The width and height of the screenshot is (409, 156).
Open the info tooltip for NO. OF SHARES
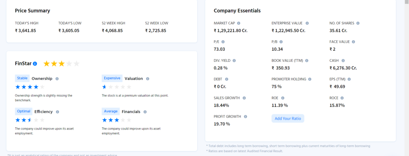coord(358,23)
